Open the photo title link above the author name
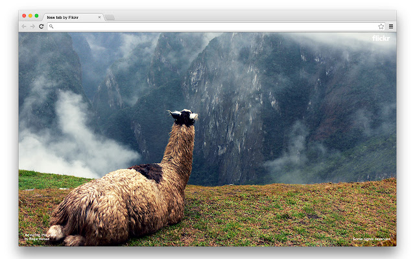415x259 pixels. (x=36, y=235)
